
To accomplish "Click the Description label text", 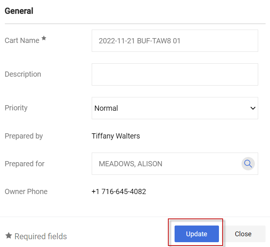I will point(23,74).
